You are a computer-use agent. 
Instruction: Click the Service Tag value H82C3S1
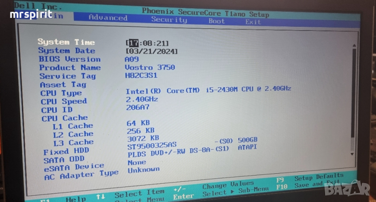click(141, 75)
